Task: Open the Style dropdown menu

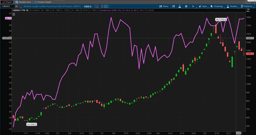Action: pyautogui.click(x=203, y=6)
